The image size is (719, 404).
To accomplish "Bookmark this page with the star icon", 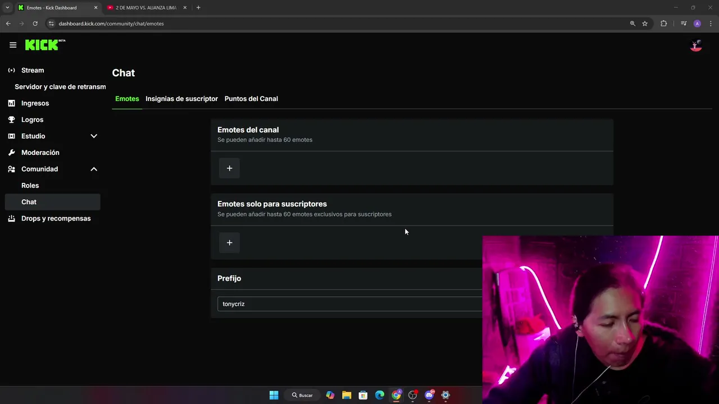I will pos(645,24).
